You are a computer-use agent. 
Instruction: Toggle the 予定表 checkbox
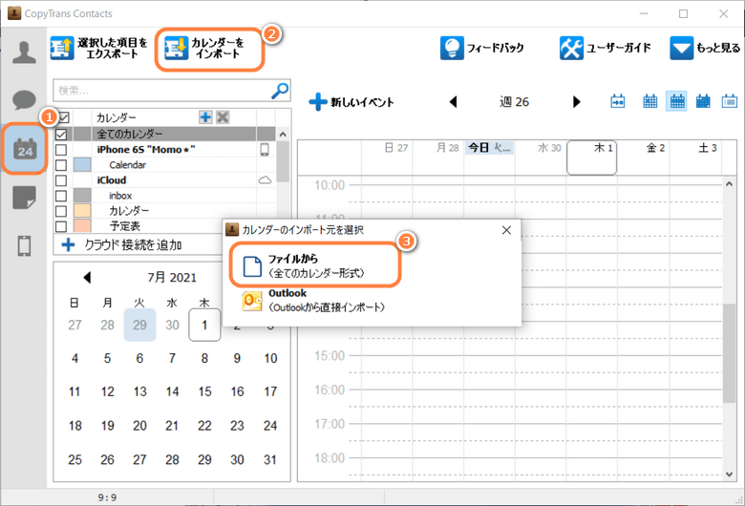point(61,226)
